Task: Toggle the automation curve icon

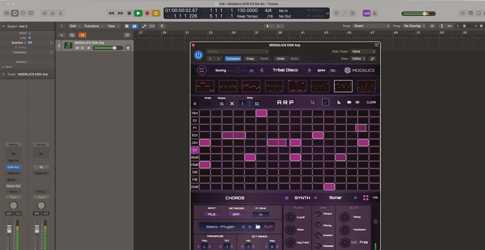Action: coord(144,26)
